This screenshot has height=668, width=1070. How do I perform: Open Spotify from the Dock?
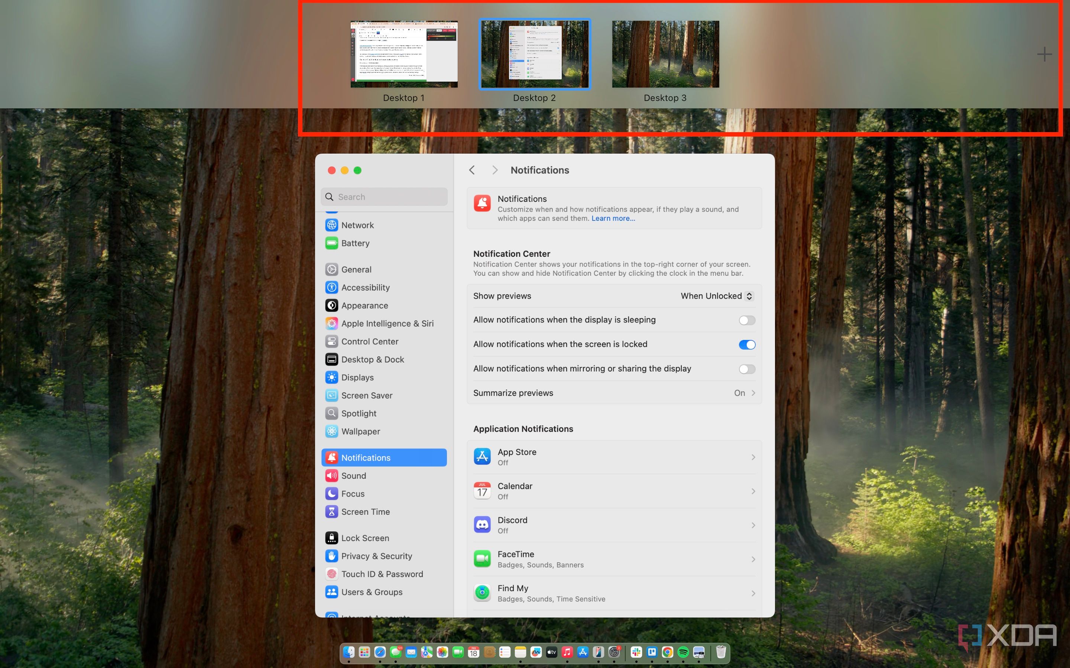pyautogui.click(x=682, y=652)
